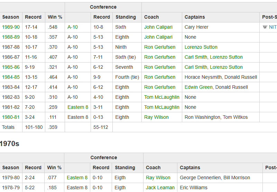277x192 pixels.
Task: Click Ray Wilson in the 1980-81 row
Action: pyautogui.click(x=156, y=117)
